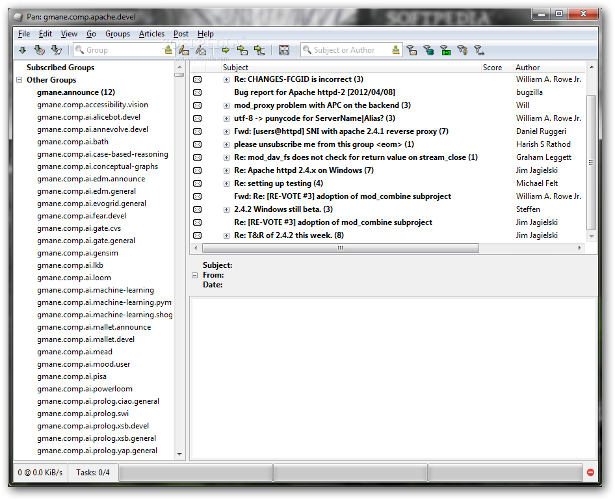Viewport: 615px width, 500px height.
Task: Open the View menu
Action: [69, 34]
